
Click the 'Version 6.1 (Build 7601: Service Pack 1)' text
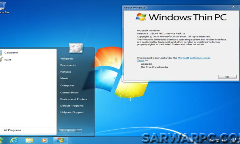click(x=161, y=33)
